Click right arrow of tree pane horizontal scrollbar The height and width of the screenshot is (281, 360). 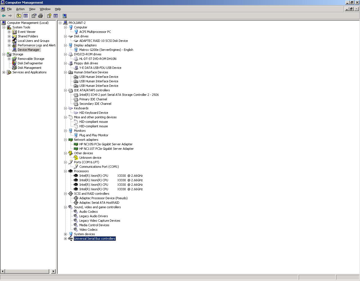[x=53, y=271]
